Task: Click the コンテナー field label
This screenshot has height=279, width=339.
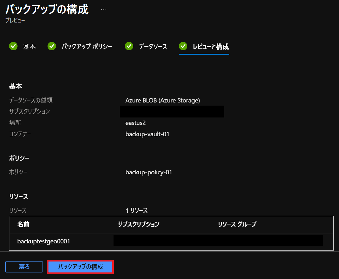Action: coord(20,134)
